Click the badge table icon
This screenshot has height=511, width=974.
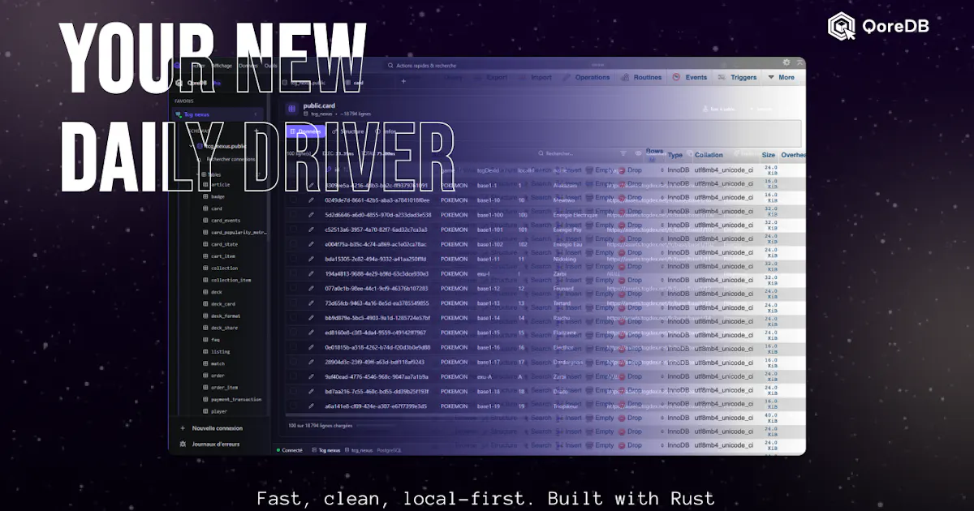[x=205, y=196]
